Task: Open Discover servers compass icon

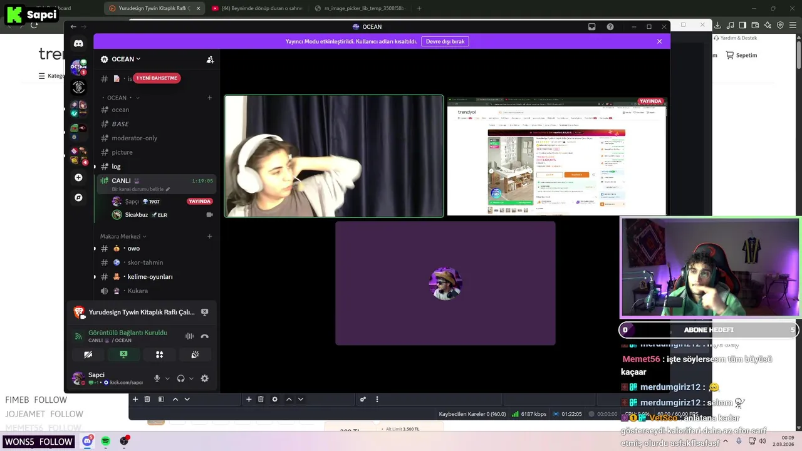Action: [x=78, y=197]
